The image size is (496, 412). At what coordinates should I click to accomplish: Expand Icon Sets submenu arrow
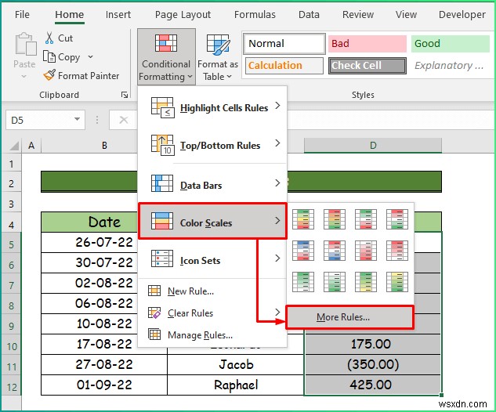click(277, 258)
